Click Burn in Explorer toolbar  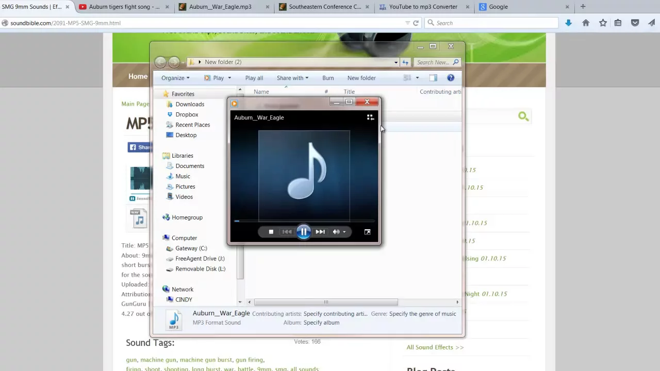328,78
